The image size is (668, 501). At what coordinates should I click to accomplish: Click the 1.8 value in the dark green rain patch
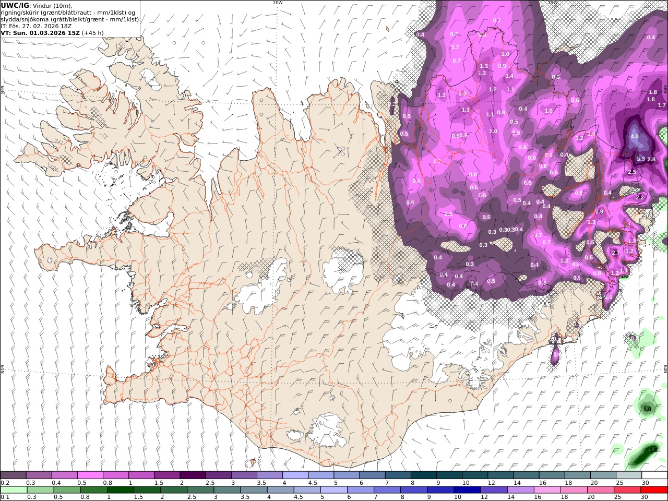pos(653,450)
